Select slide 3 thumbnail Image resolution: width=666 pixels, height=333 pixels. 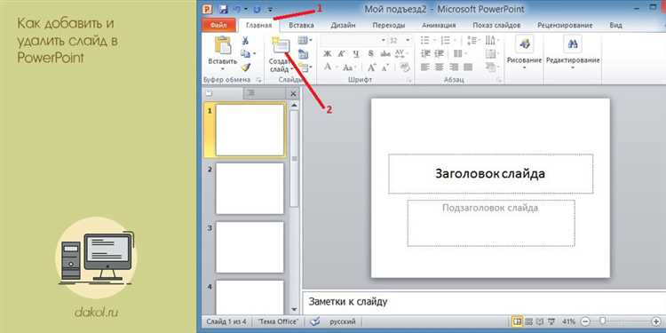click(x=250, y=247)
